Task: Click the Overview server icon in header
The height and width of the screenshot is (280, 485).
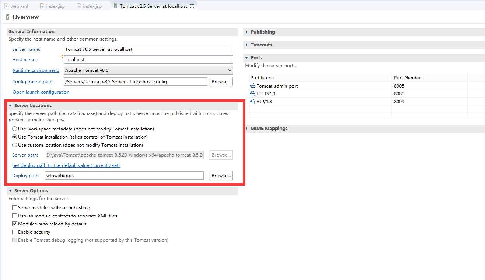Action: click(x=8, y=17)
